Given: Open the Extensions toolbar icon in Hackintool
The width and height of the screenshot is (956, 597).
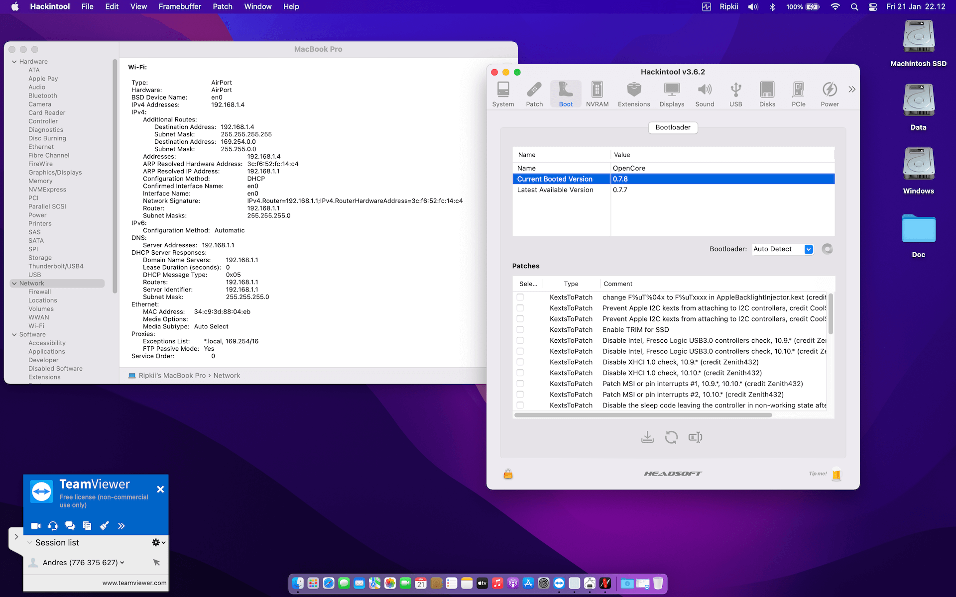Looking at the screenshot, I should (634, 94).
